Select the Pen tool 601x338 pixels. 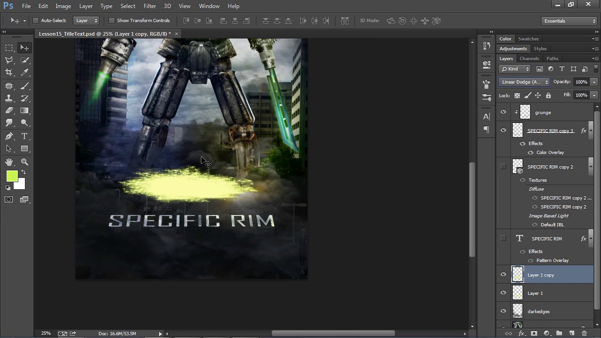click(x=9, y=136)
